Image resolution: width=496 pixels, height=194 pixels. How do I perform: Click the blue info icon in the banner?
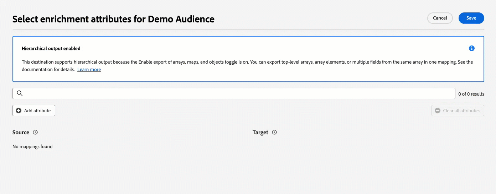(472, 48)
